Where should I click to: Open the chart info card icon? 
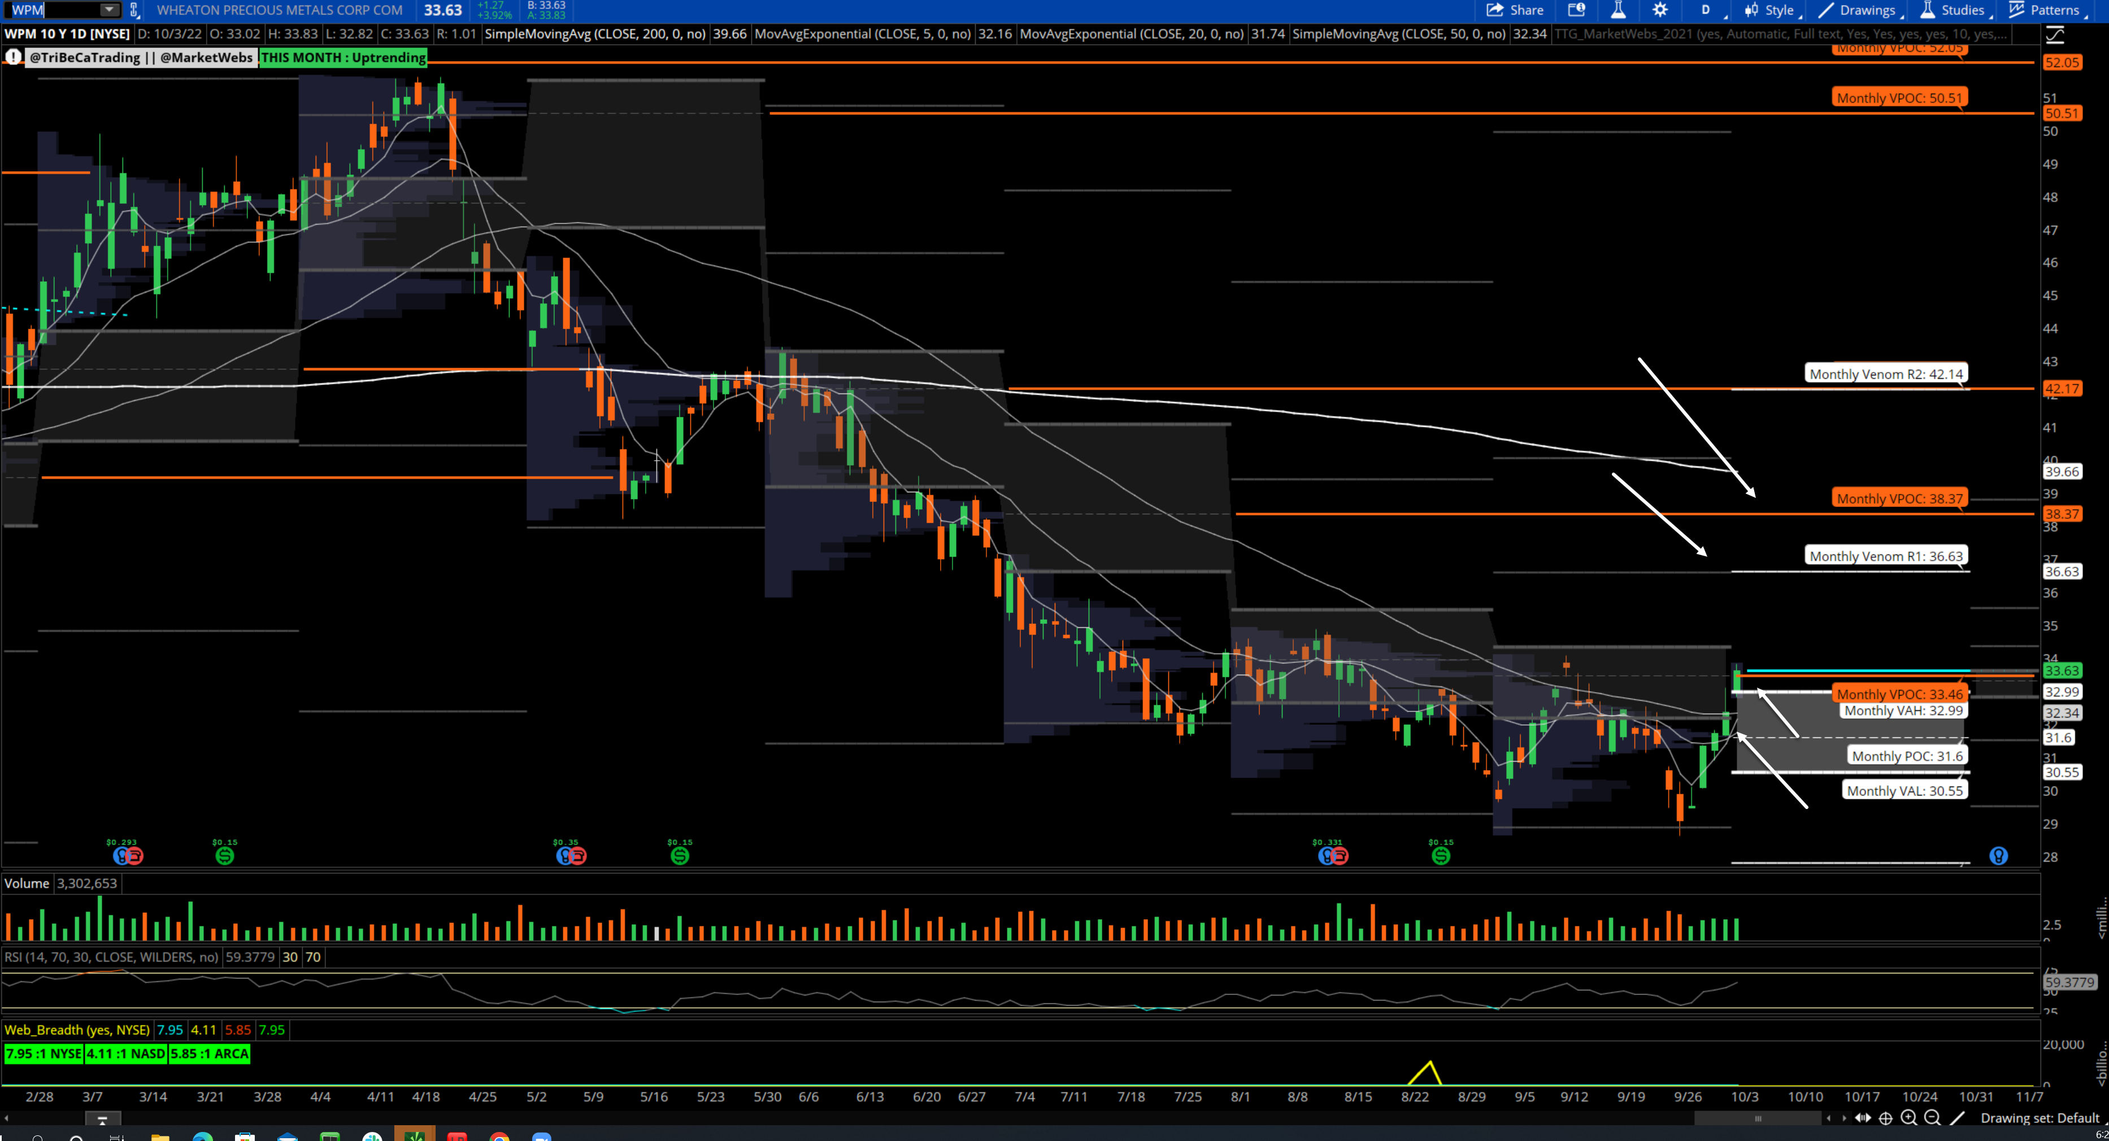click(1576, 10)
